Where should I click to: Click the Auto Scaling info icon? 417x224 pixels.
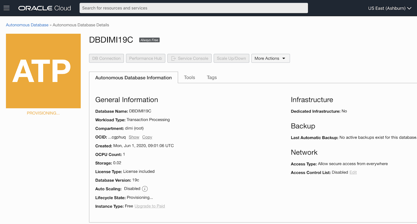pos(145,189)
